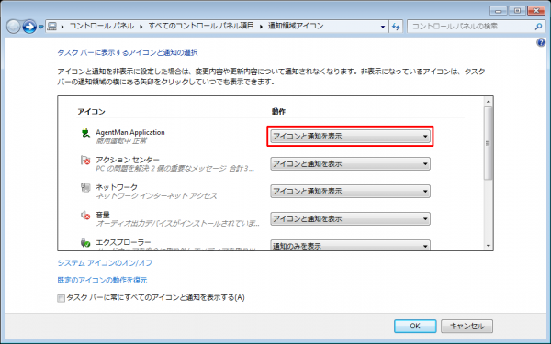
Task: Select the Action Center flag icon
Action: tap(85, 161)
